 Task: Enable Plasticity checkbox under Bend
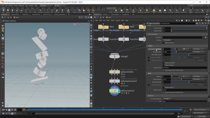pyautogui.click(x=163, y=88)
